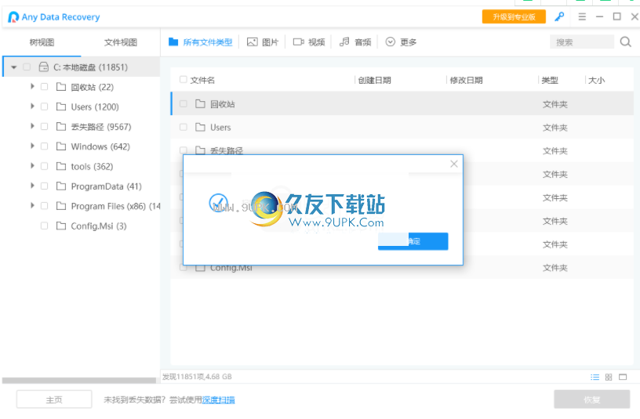The image size is (640, 419).
Task: Switch to preview pane view icon
Action: (623, 377)
